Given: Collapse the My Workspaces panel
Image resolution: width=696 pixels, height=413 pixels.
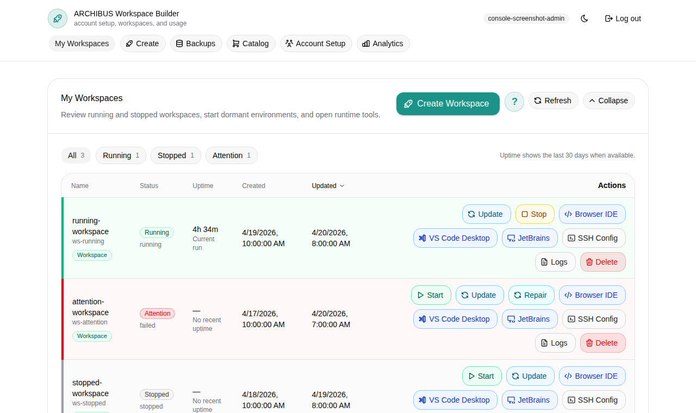Looking at the screenshot, I should coord(608,101).
